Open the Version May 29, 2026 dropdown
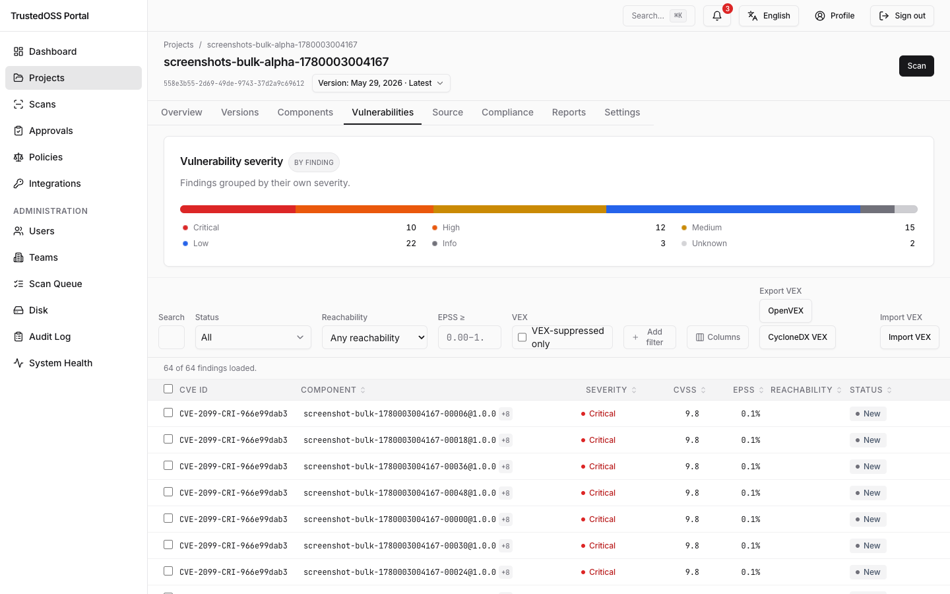Image resolution: width=950 pixels, height=594 pixels. (381, 83)
